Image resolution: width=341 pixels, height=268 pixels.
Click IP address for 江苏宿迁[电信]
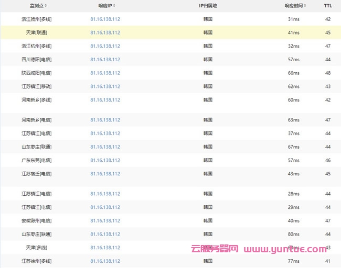pos(105,174)
